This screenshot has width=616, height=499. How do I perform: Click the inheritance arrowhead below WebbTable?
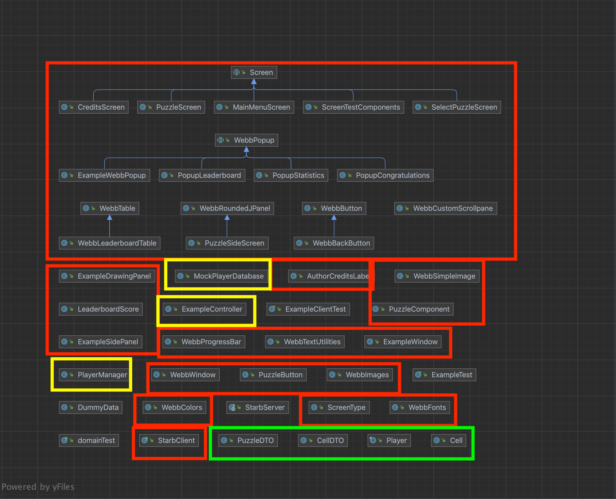coord(110,218)
